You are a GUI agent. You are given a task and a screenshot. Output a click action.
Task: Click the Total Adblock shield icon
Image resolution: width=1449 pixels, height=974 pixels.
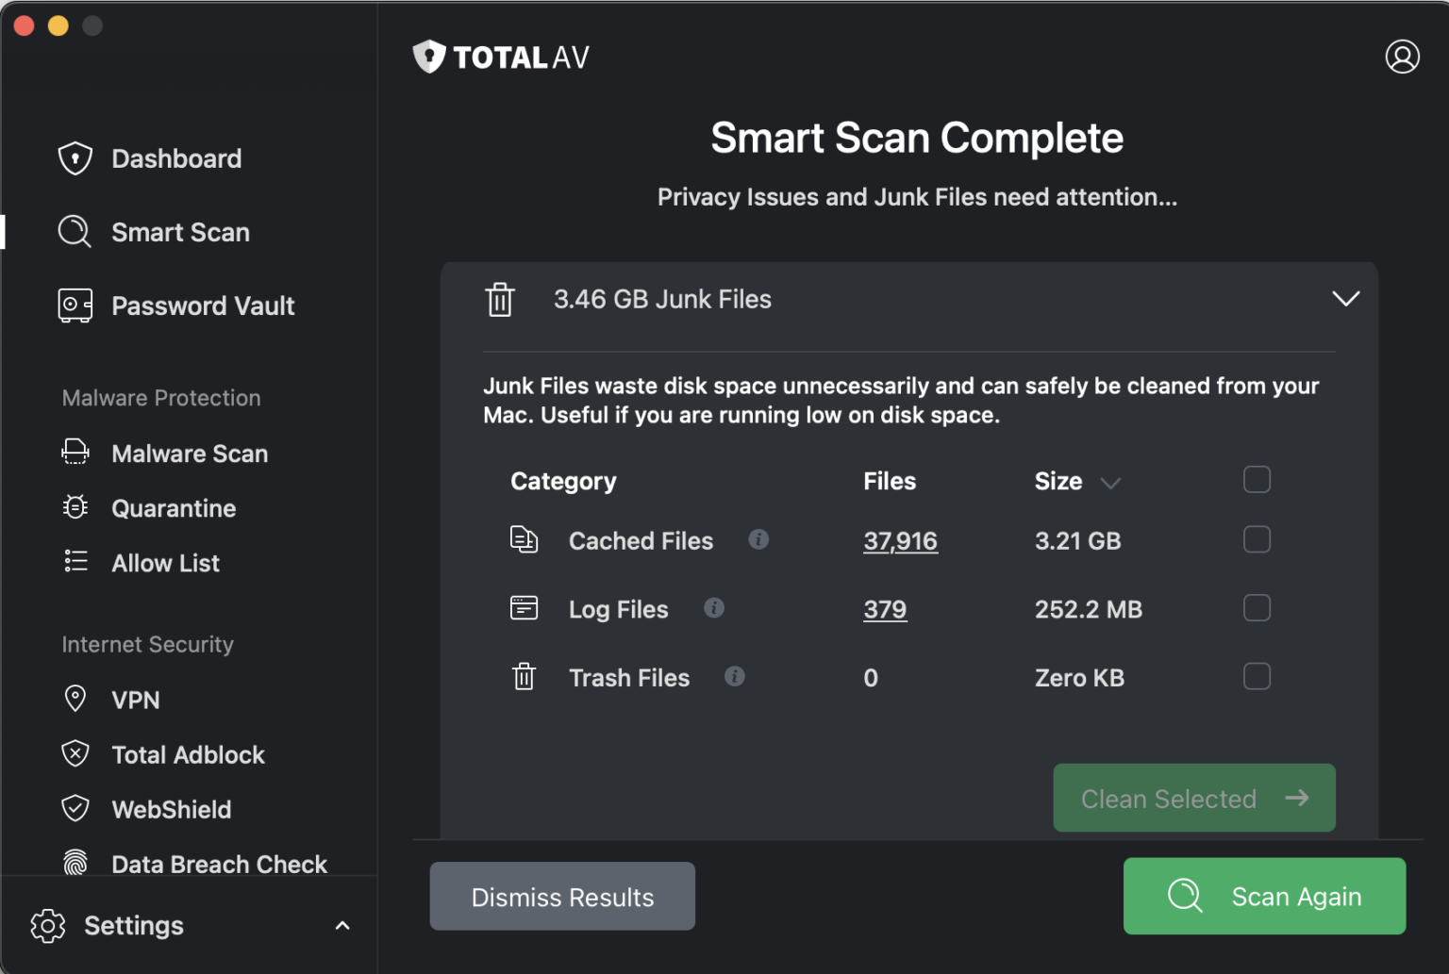tap(75, 753)
